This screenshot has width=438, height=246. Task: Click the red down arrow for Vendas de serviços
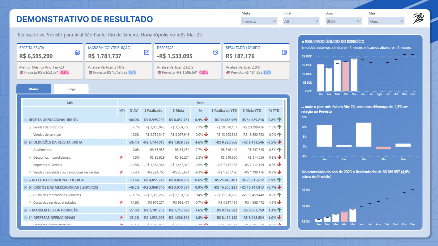tap(206, 134)
